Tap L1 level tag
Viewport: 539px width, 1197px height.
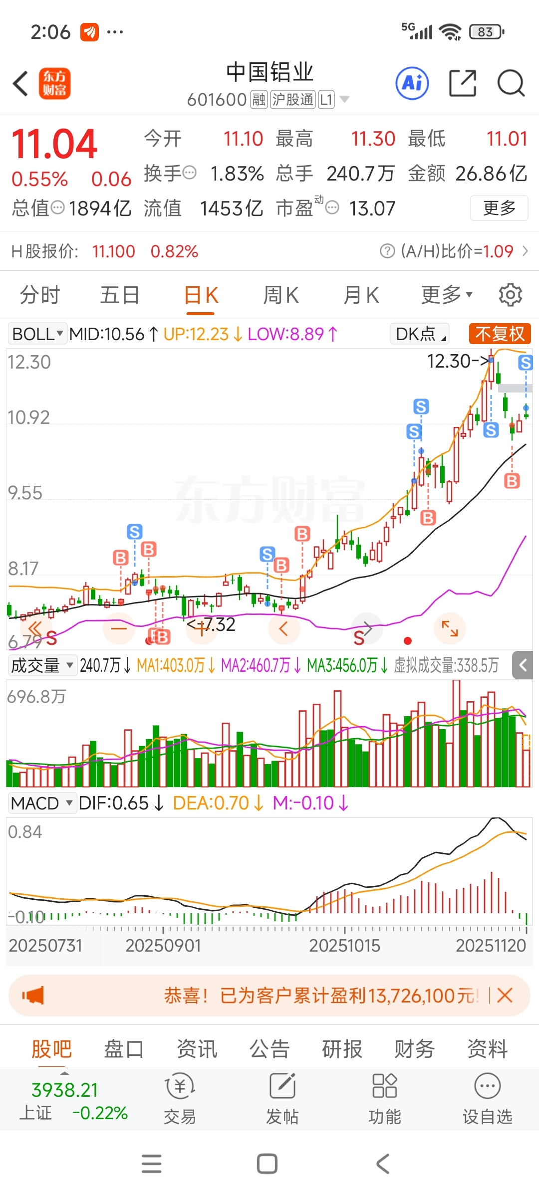tap(326, 100)
